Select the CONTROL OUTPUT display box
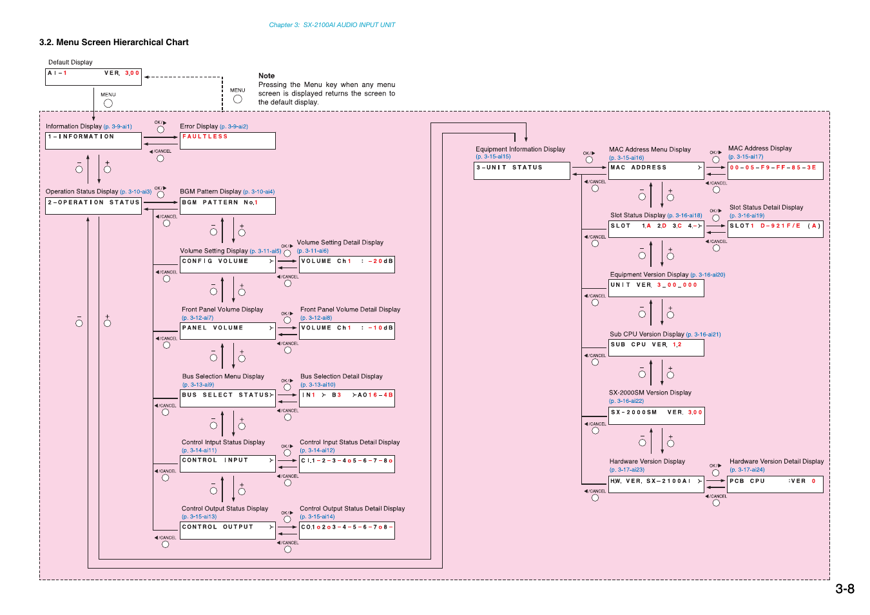The width and height of the screenshot is (870, 615). [x=227, y=531]
